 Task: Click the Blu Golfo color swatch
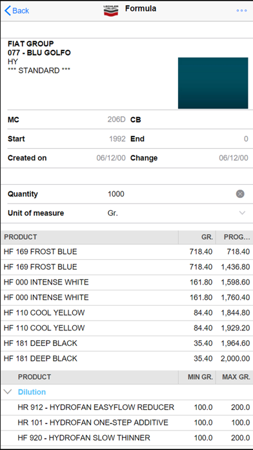pos(213,83)
